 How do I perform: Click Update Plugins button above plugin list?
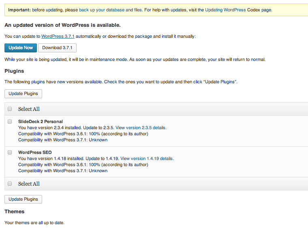[x=23, y=94]
